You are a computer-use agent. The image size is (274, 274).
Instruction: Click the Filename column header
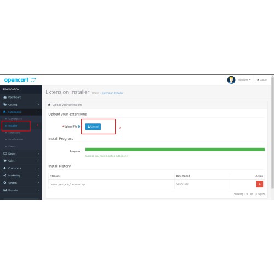click(55, 176)
